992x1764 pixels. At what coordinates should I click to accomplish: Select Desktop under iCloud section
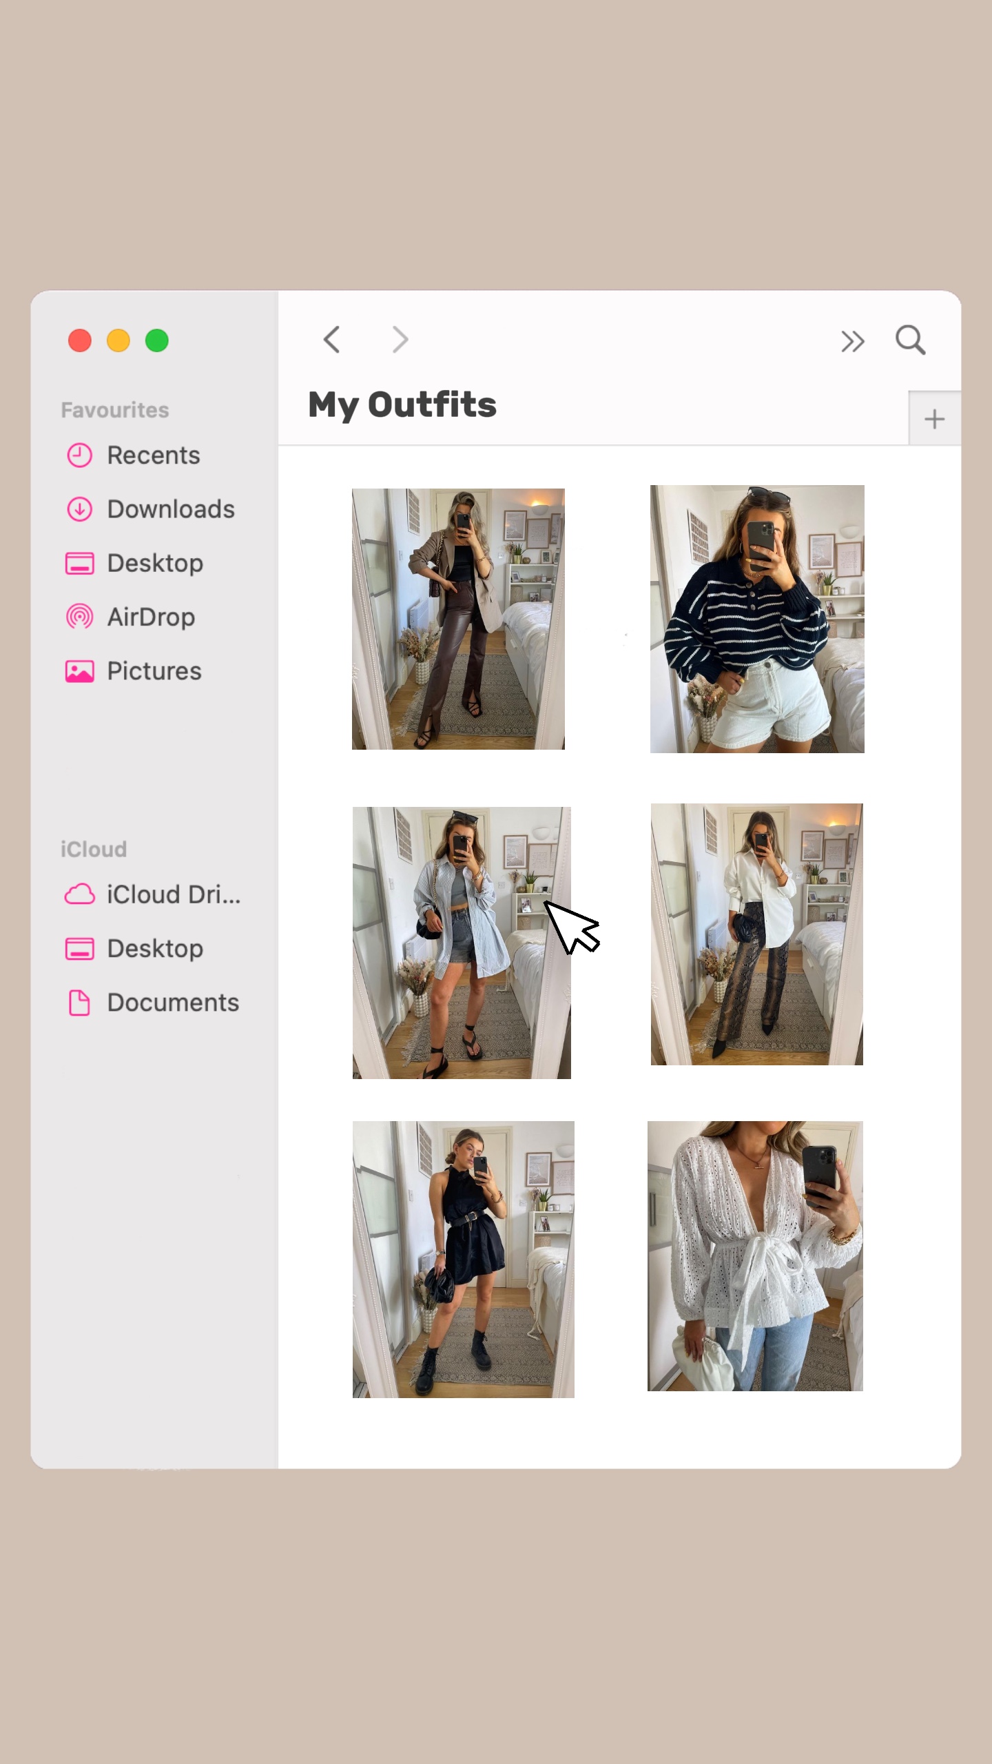(154, 949)
